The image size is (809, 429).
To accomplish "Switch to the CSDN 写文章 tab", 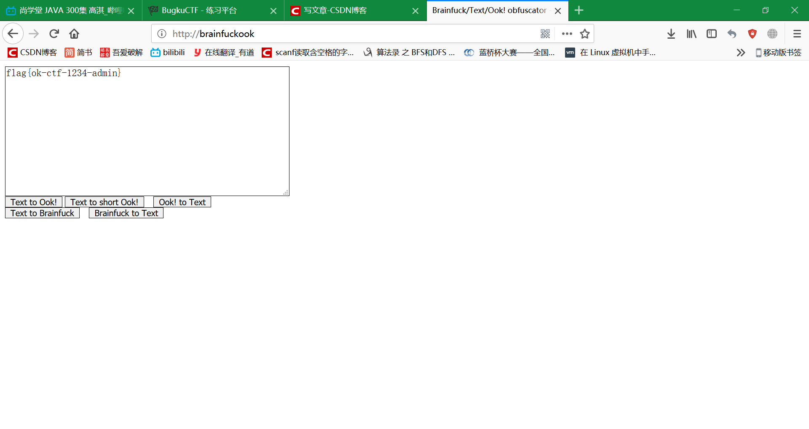I will [x=337, y=10].
